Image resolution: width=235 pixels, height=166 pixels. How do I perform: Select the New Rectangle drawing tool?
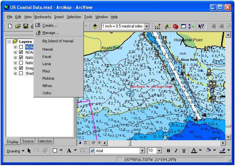55,150
